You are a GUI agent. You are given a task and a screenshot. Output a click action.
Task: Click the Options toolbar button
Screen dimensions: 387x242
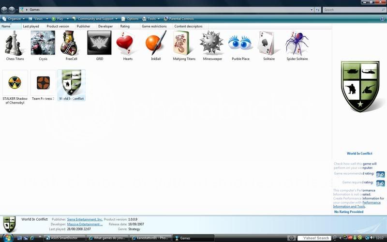[130, 19]
